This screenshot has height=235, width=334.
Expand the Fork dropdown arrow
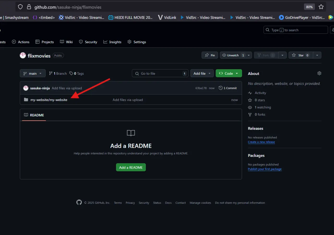pyautogui.click(x=282, y=55)
